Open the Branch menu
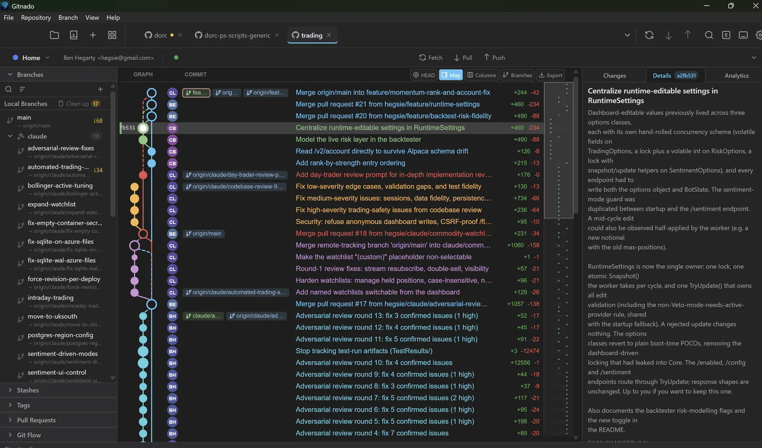762x448 pixels. [68, 18]
